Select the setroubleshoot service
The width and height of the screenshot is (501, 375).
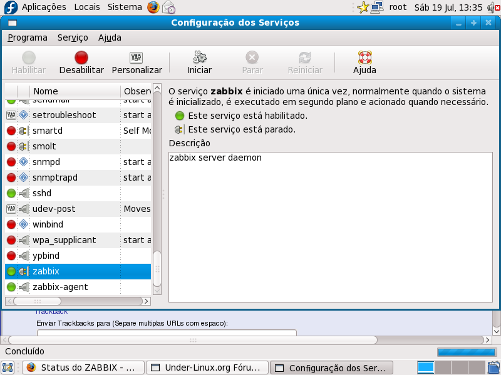(78, 115)
